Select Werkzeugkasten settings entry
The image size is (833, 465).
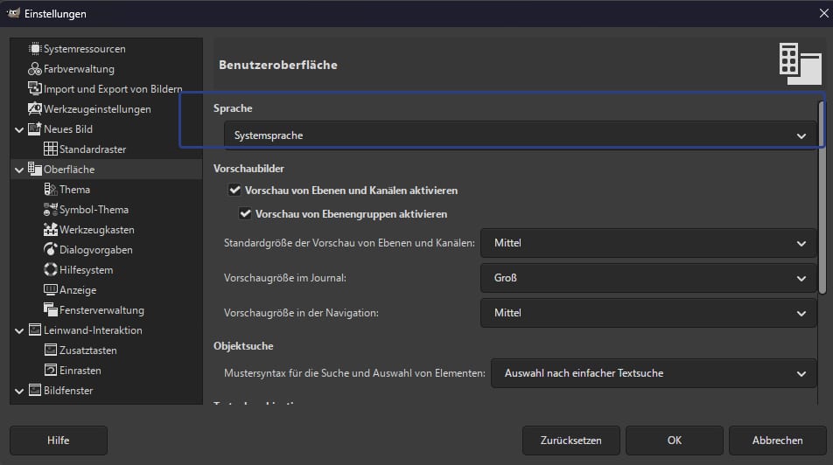pyautogui.click(x=96, y=230)
